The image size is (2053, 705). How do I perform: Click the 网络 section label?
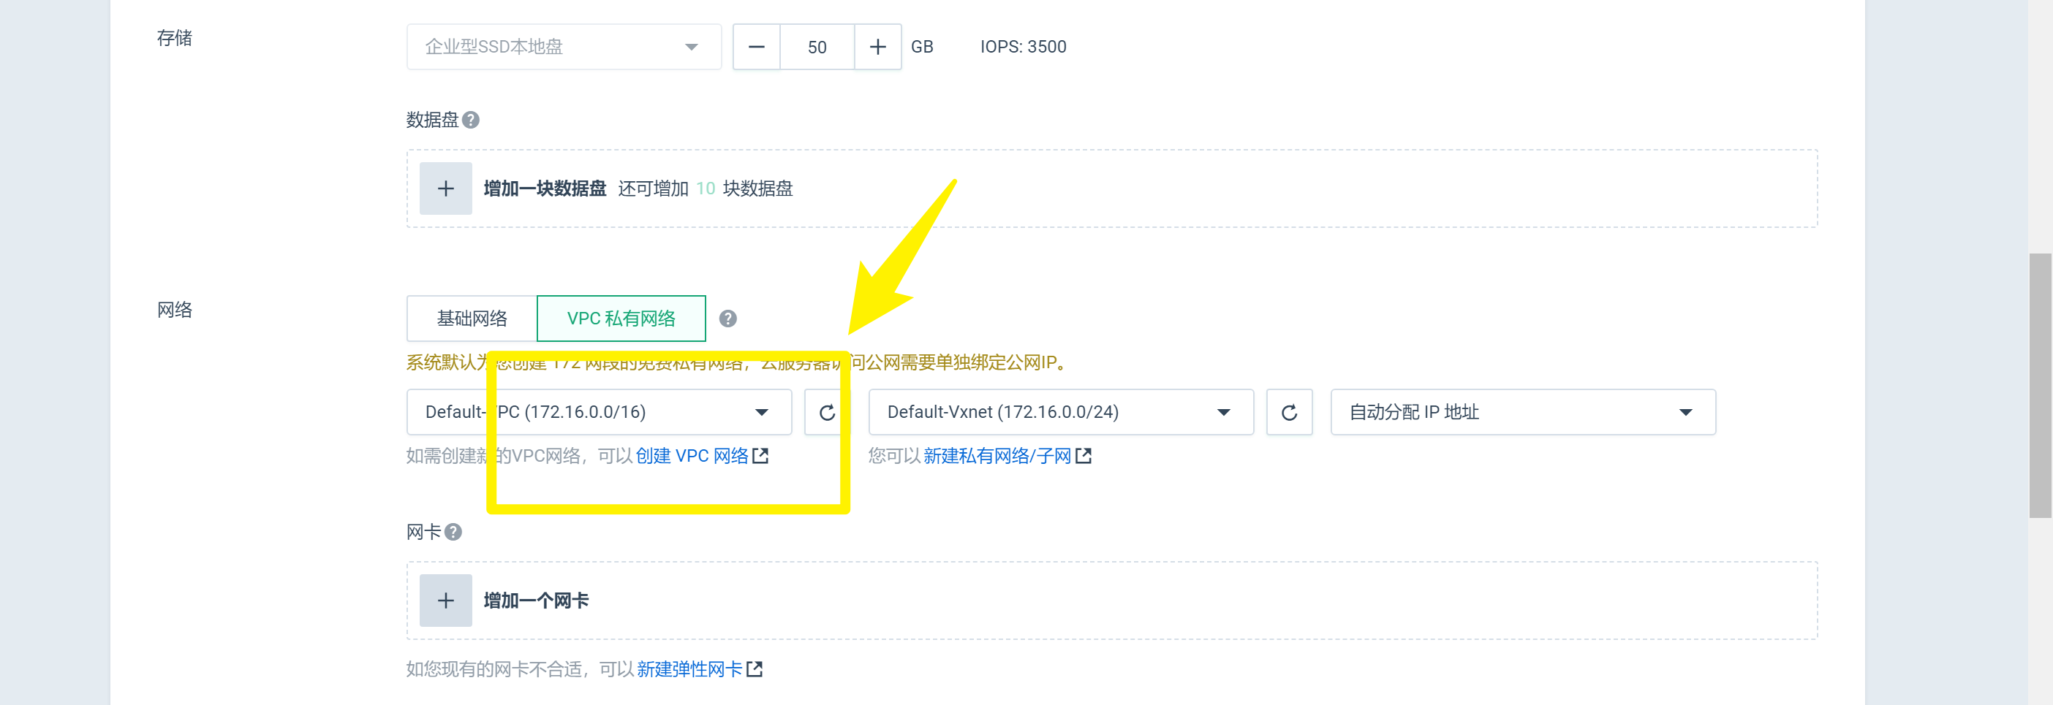pyautogui.click(x=175, y=310)
